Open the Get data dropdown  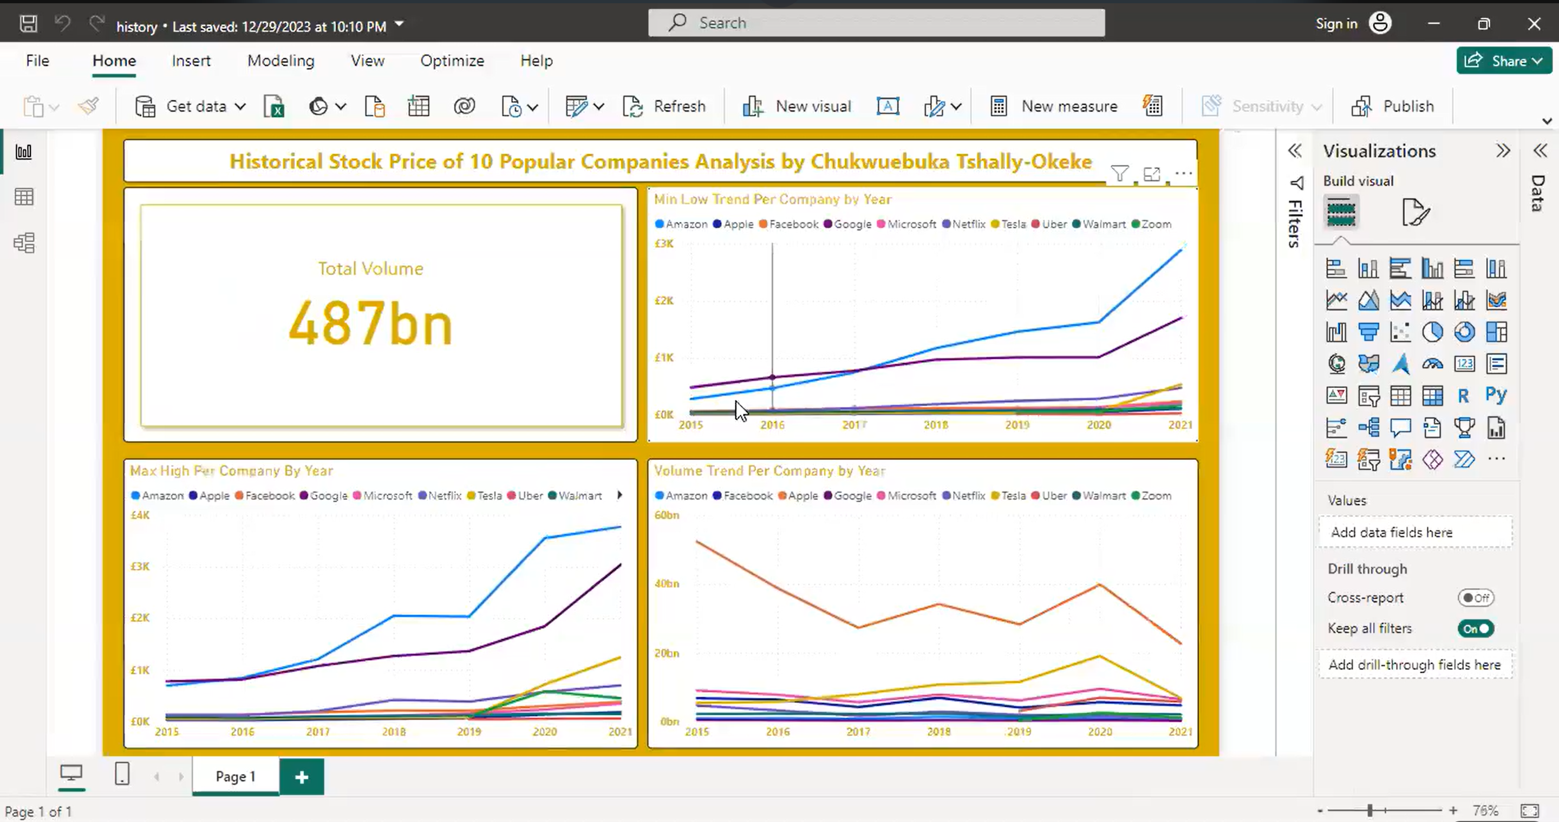click(x=240, y=106)
